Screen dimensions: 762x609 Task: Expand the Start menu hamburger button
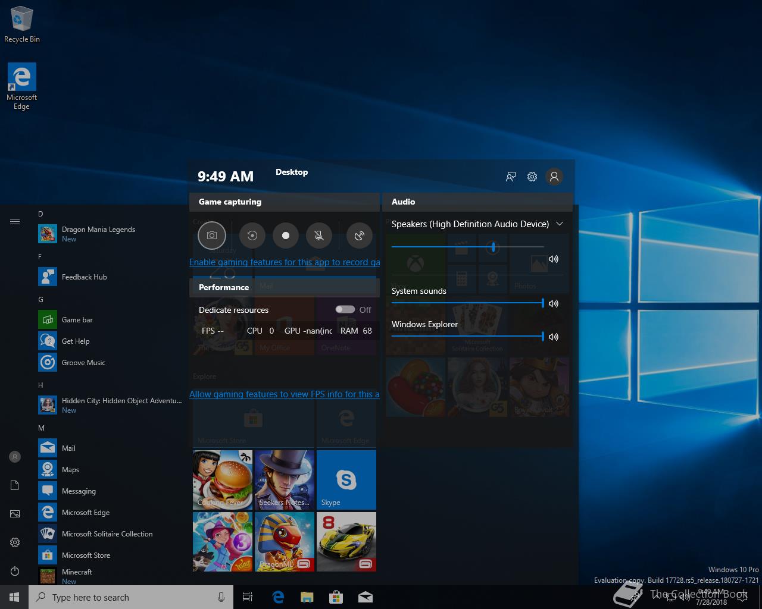15,221
